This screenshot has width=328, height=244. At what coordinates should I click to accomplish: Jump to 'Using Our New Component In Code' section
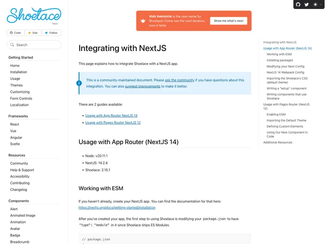287,134
